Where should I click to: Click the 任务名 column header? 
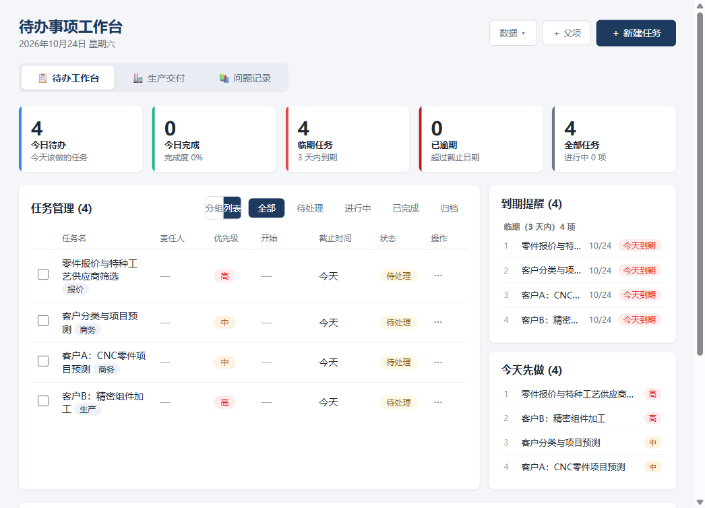tap(74, 239)
